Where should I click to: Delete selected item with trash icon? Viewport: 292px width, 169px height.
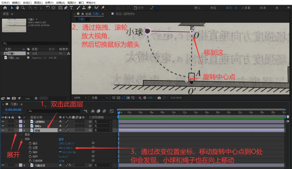[36, 98]
